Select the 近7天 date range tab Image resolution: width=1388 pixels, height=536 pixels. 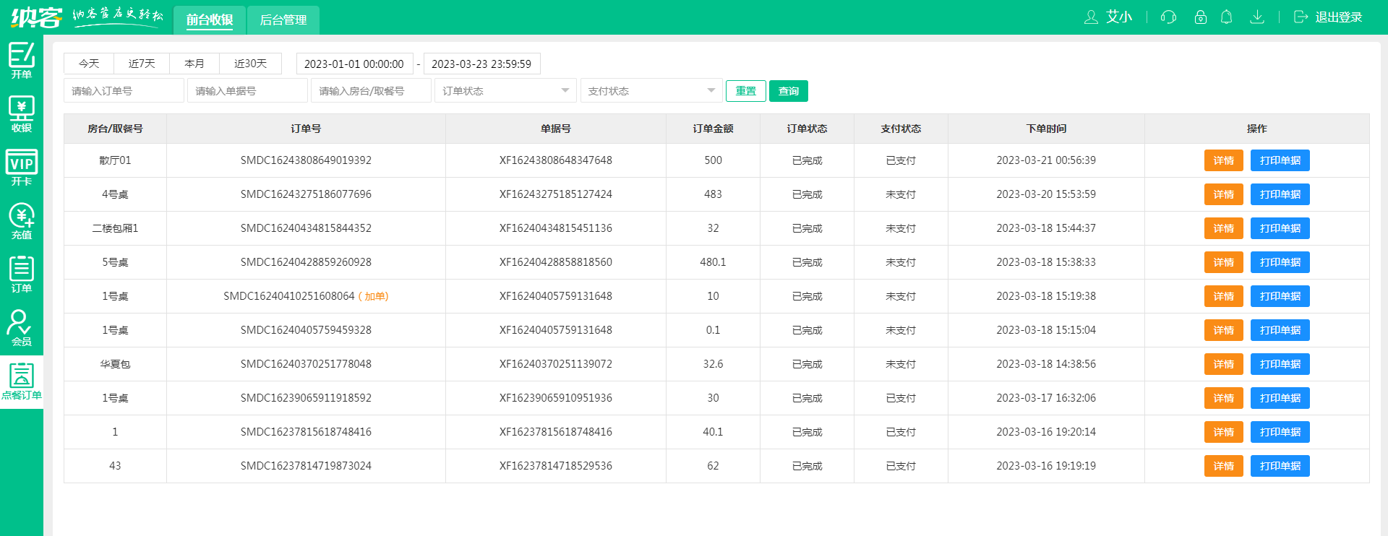pyautogui.click(x=142, y=64)
